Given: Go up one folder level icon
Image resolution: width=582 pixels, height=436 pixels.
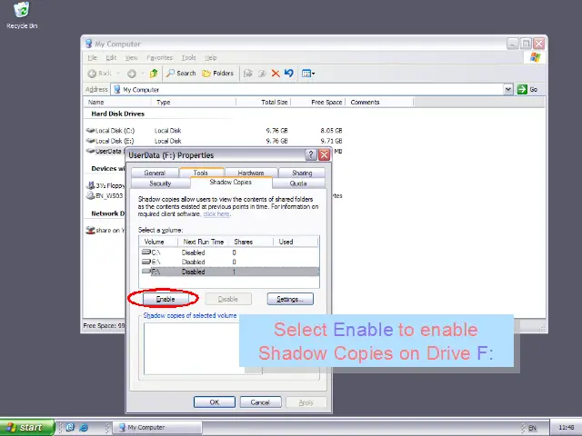Looking at the screenshot, I should pyautogui.click(x=154, y=73).
